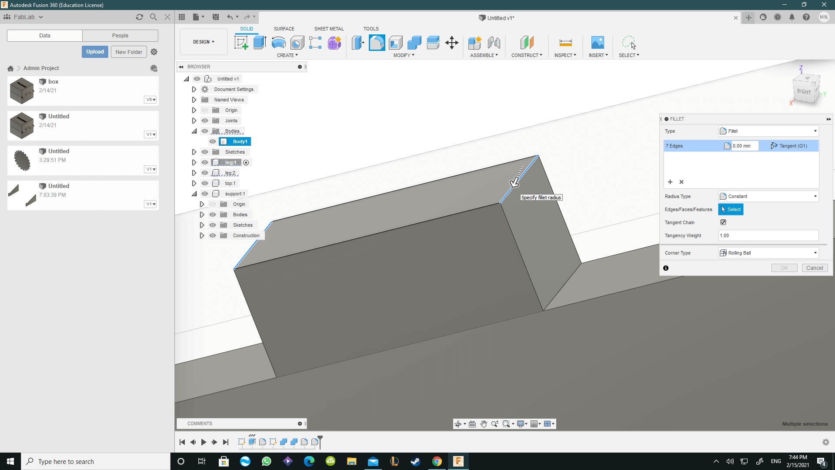Open notifications bell icon
The width and height of the screenshot is (835, 470).
click(792, 17)
